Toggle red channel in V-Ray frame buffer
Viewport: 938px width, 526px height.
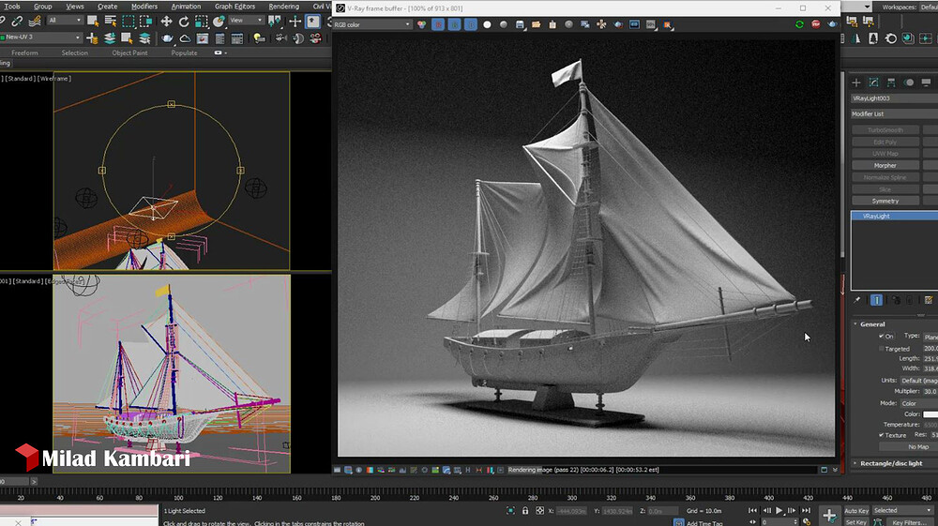[438, 24]
